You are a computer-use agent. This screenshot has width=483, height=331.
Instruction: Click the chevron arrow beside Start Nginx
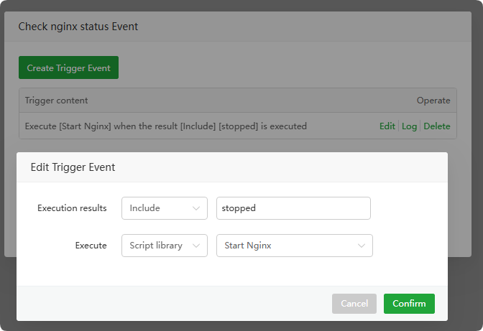pos(361,246)
